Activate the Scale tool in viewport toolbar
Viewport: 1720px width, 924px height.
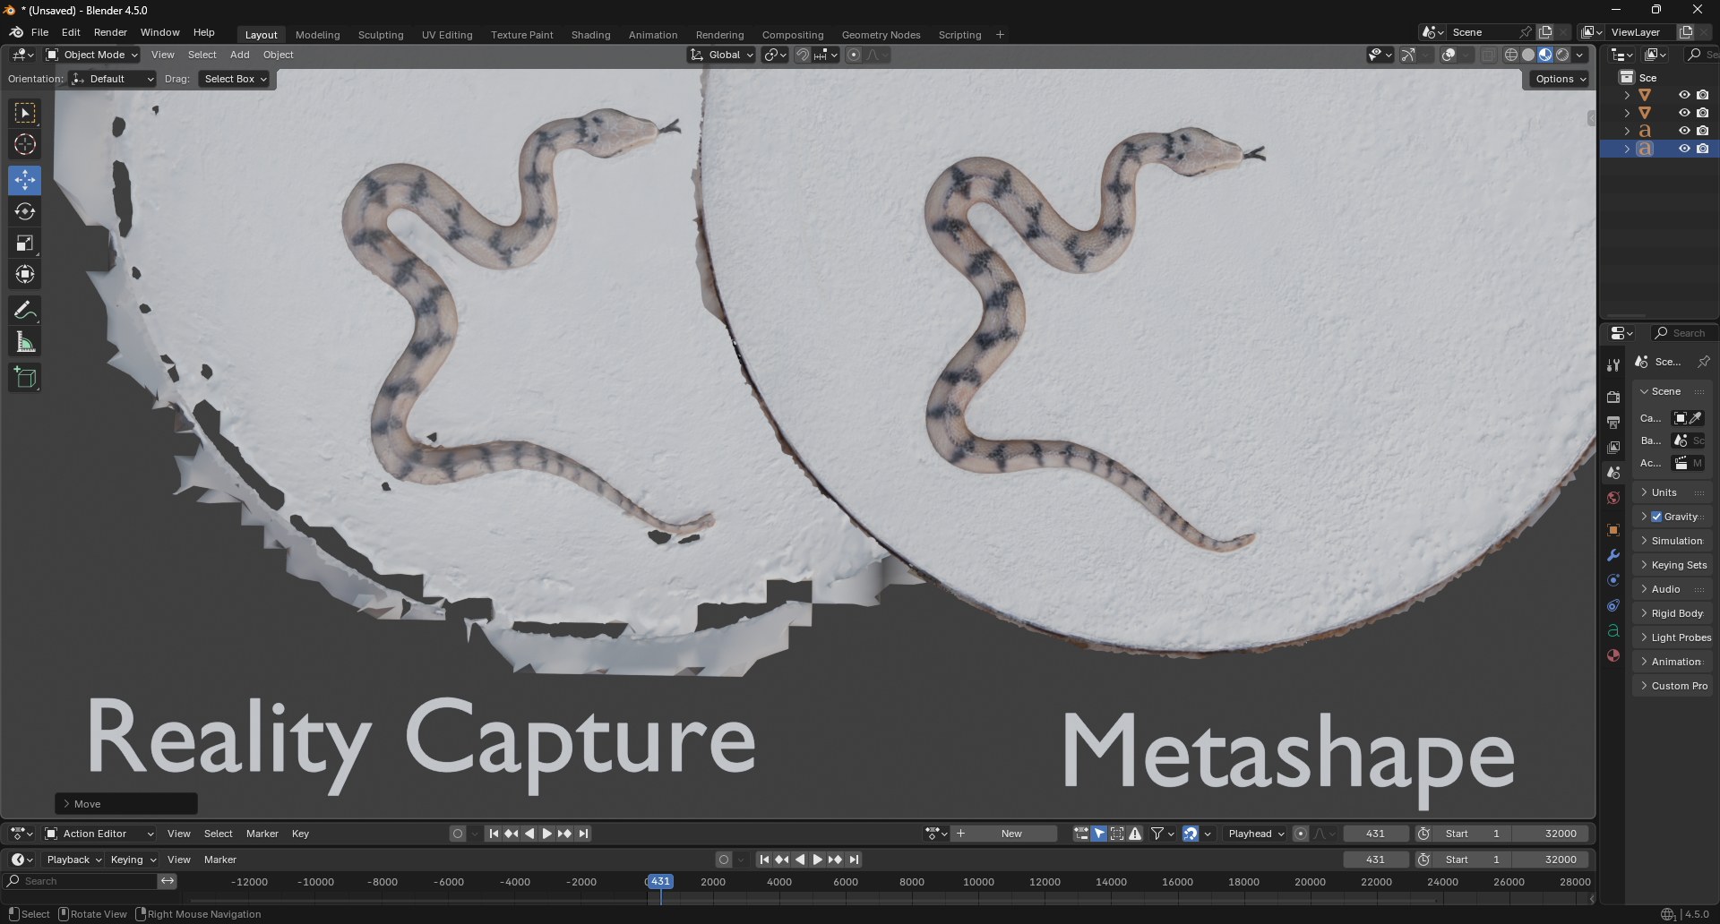[25, 243]
